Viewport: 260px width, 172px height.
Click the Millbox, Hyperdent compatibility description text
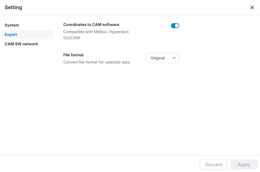(96, 32)
